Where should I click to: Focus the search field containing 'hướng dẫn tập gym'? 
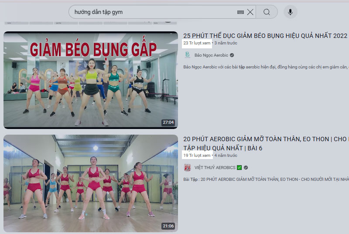click(153, 12)
